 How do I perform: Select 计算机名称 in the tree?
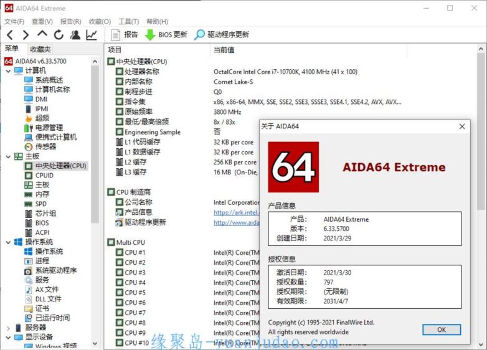coord(47,90)
